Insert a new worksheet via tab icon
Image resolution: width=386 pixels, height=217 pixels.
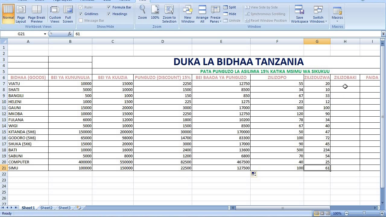(79, 208)
